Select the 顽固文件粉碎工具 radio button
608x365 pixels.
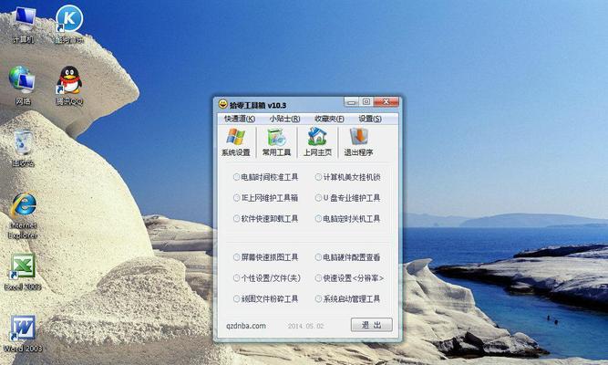236,298
